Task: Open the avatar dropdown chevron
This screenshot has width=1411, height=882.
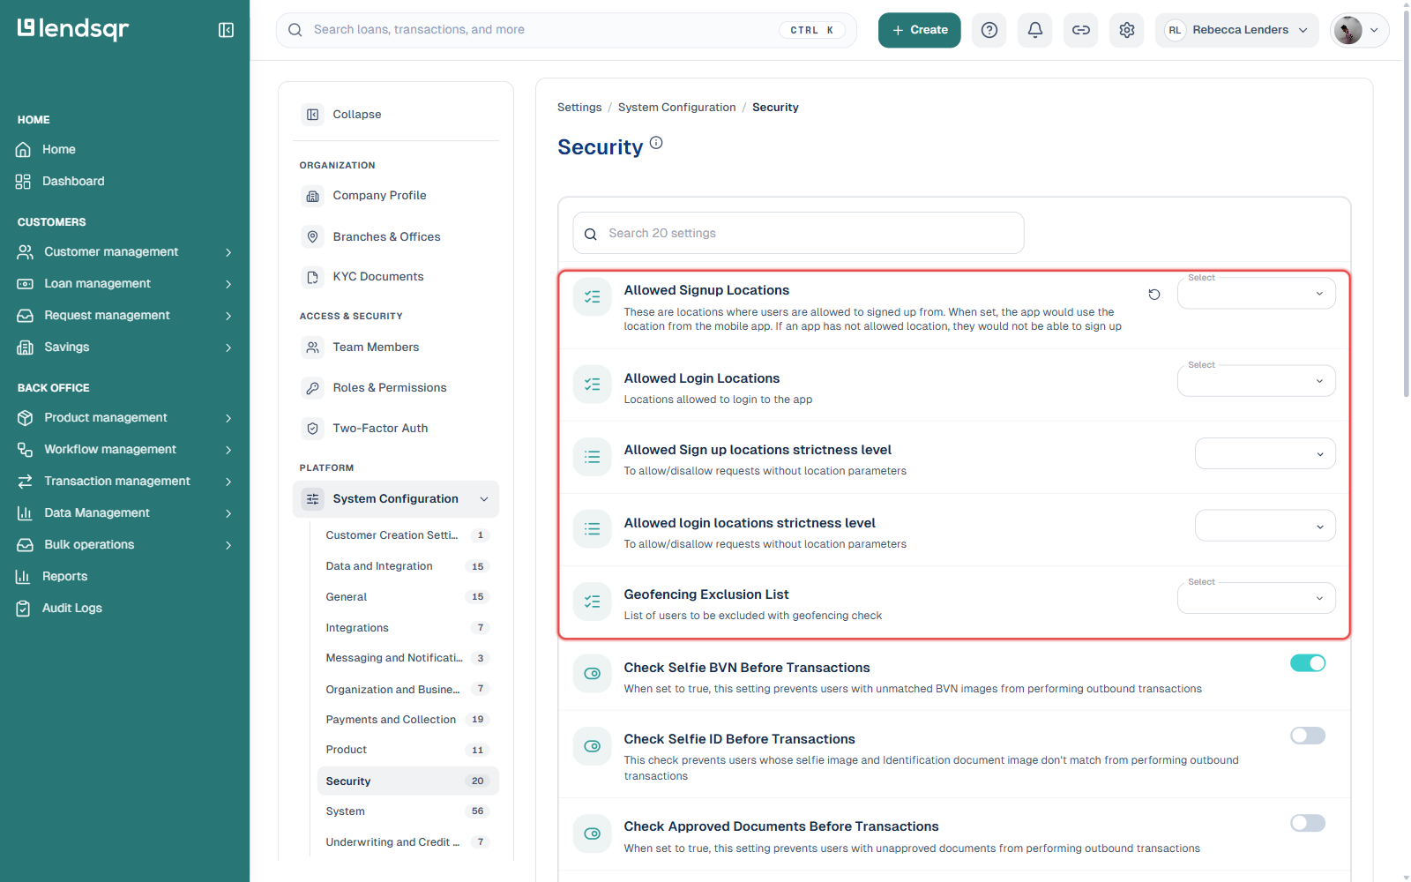Action: [1374, 30]
